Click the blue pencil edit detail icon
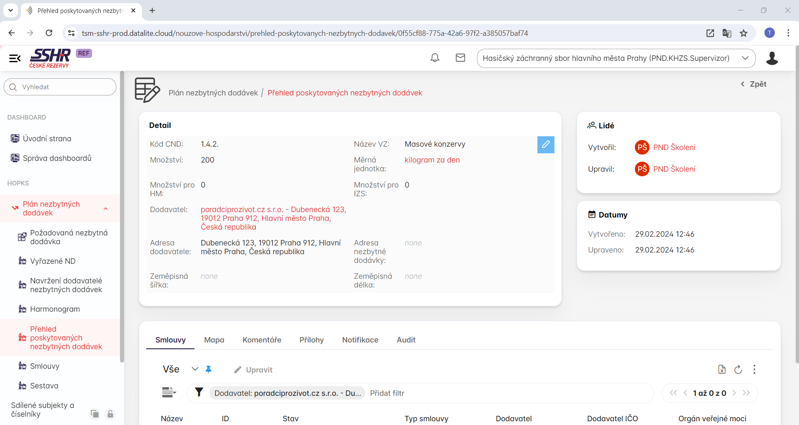 (x=545, y=145)
